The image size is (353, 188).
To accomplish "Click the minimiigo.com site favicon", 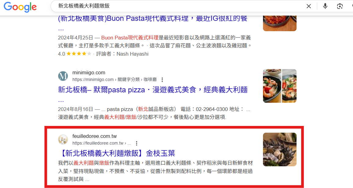I will (63, 76).
